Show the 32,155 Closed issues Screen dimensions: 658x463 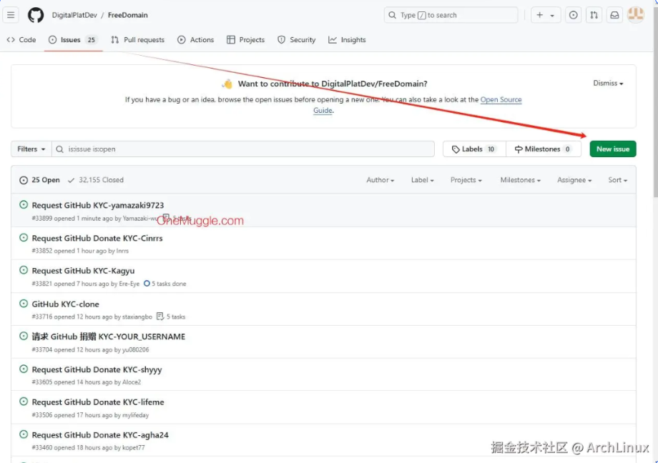pos(96,180)
